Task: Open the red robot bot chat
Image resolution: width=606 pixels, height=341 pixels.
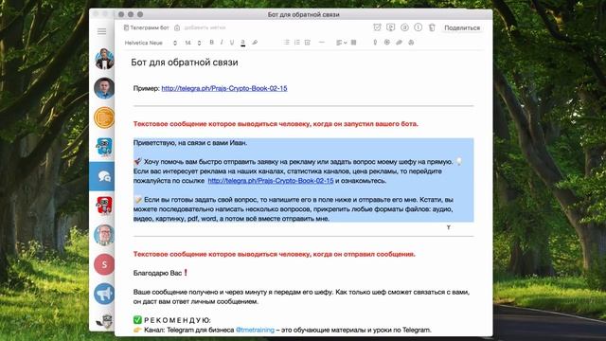Action: pos(104,206)
